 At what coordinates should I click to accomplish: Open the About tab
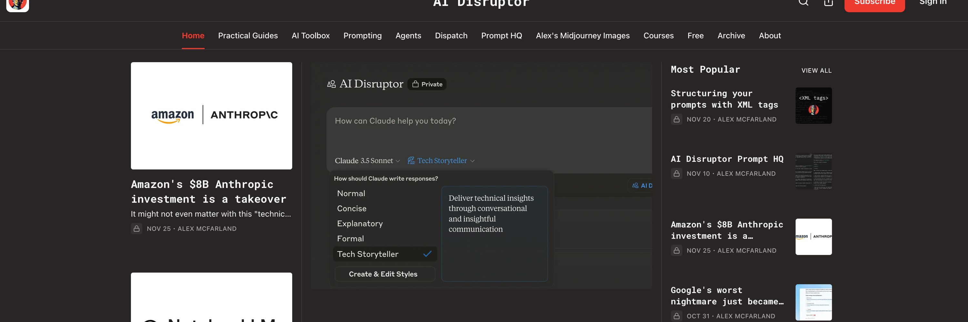tap(770, 36)
